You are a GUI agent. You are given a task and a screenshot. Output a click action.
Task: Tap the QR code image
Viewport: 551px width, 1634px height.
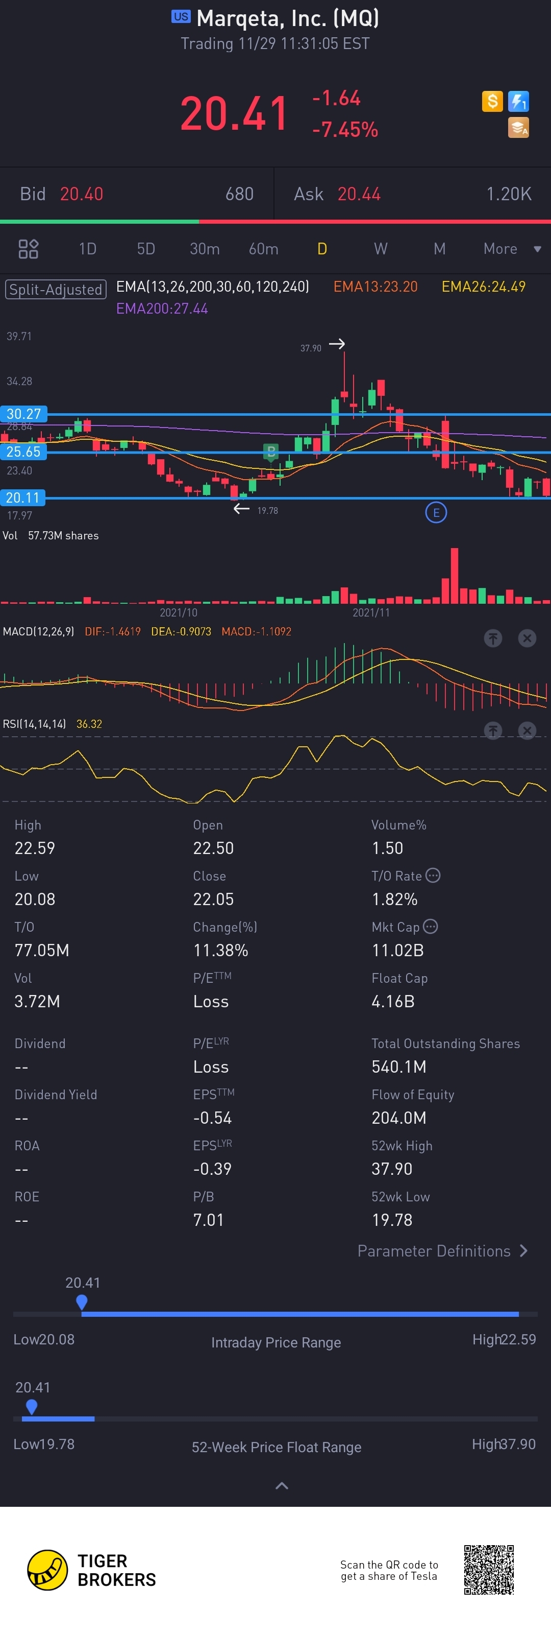pos(488,1570)
